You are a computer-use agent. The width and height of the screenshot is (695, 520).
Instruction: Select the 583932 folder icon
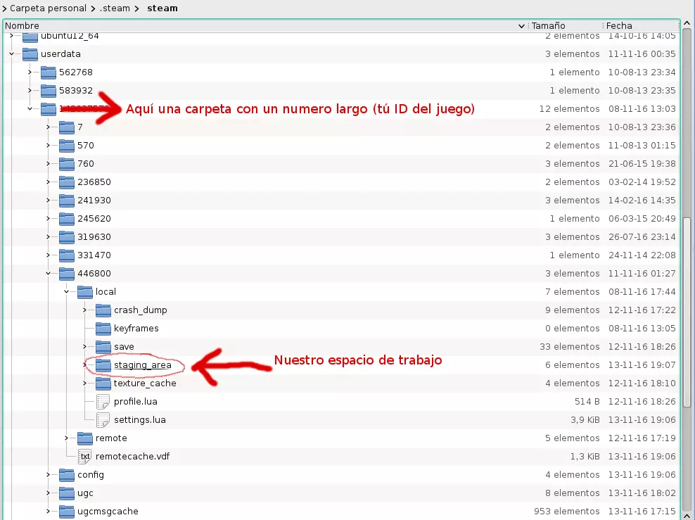click(49, 91)
